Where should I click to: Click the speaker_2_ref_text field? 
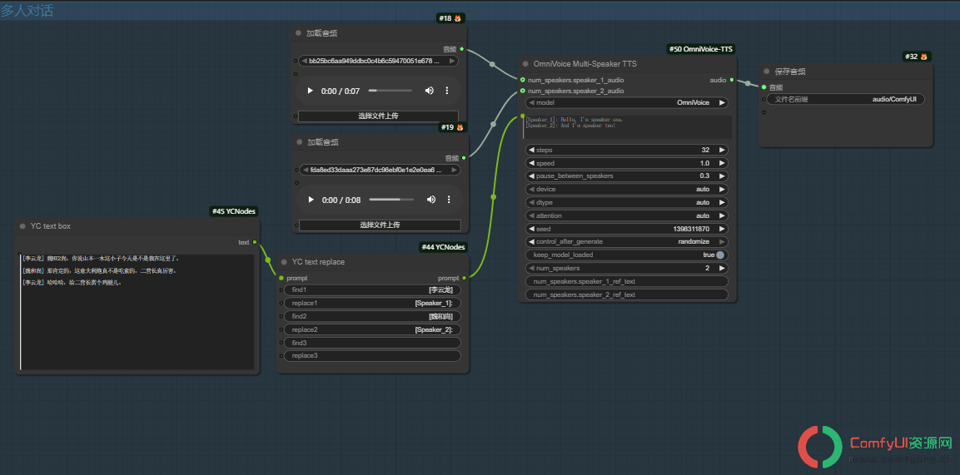627,294
